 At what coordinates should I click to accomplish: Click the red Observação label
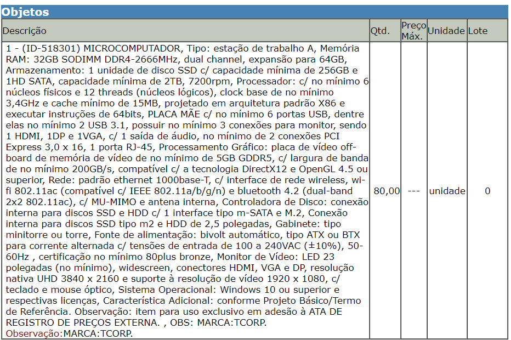pos(33,333)
